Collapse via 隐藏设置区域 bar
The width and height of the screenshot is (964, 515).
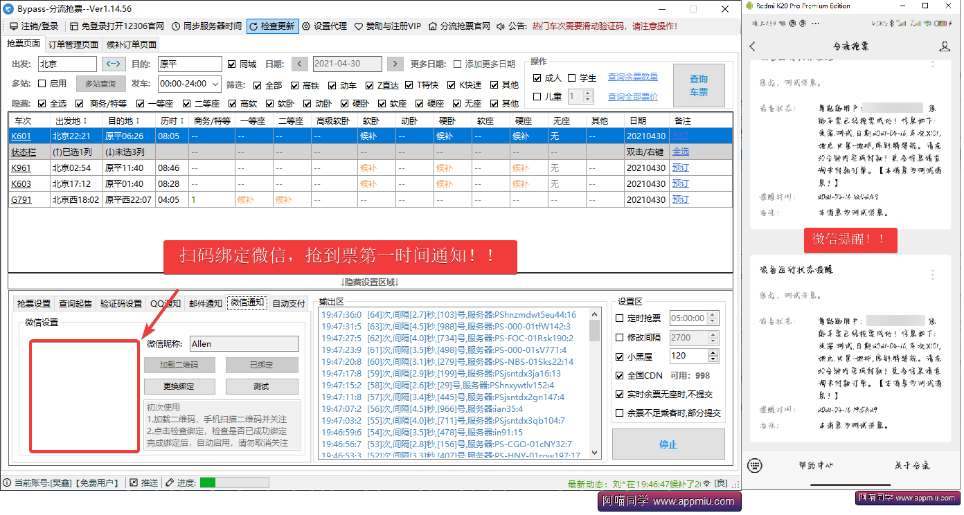(370, 282)
